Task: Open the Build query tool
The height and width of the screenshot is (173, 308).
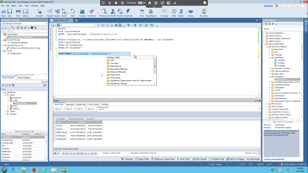Action: (x=64, y=13)
